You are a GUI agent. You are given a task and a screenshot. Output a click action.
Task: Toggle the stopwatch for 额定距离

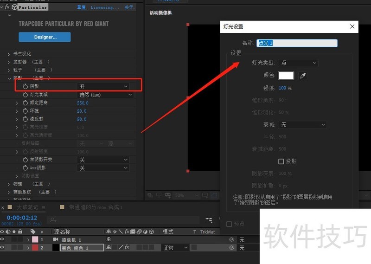(26, 103)
